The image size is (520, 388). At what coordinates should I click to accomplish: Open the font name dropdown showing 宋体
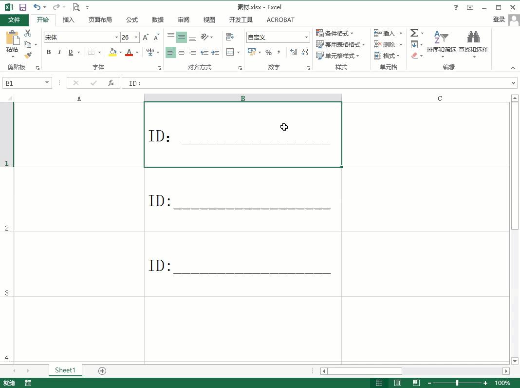coord(116,38)
